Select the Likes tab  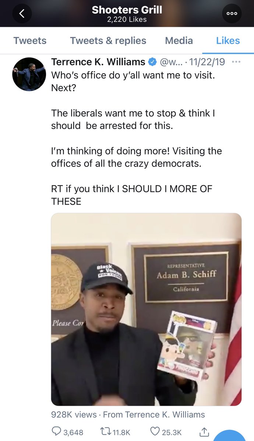tap(228, 40)
